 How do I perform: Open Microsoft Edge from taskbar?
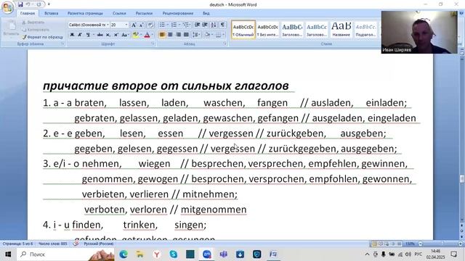pyautogui.click(x=124, y=254)
